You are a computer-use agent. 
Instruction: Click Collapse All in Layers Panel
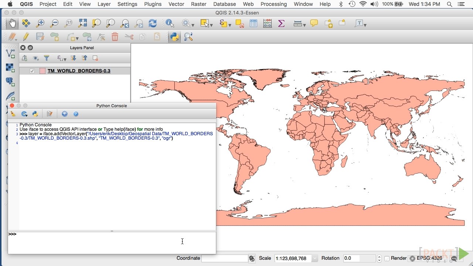point(85,58)
